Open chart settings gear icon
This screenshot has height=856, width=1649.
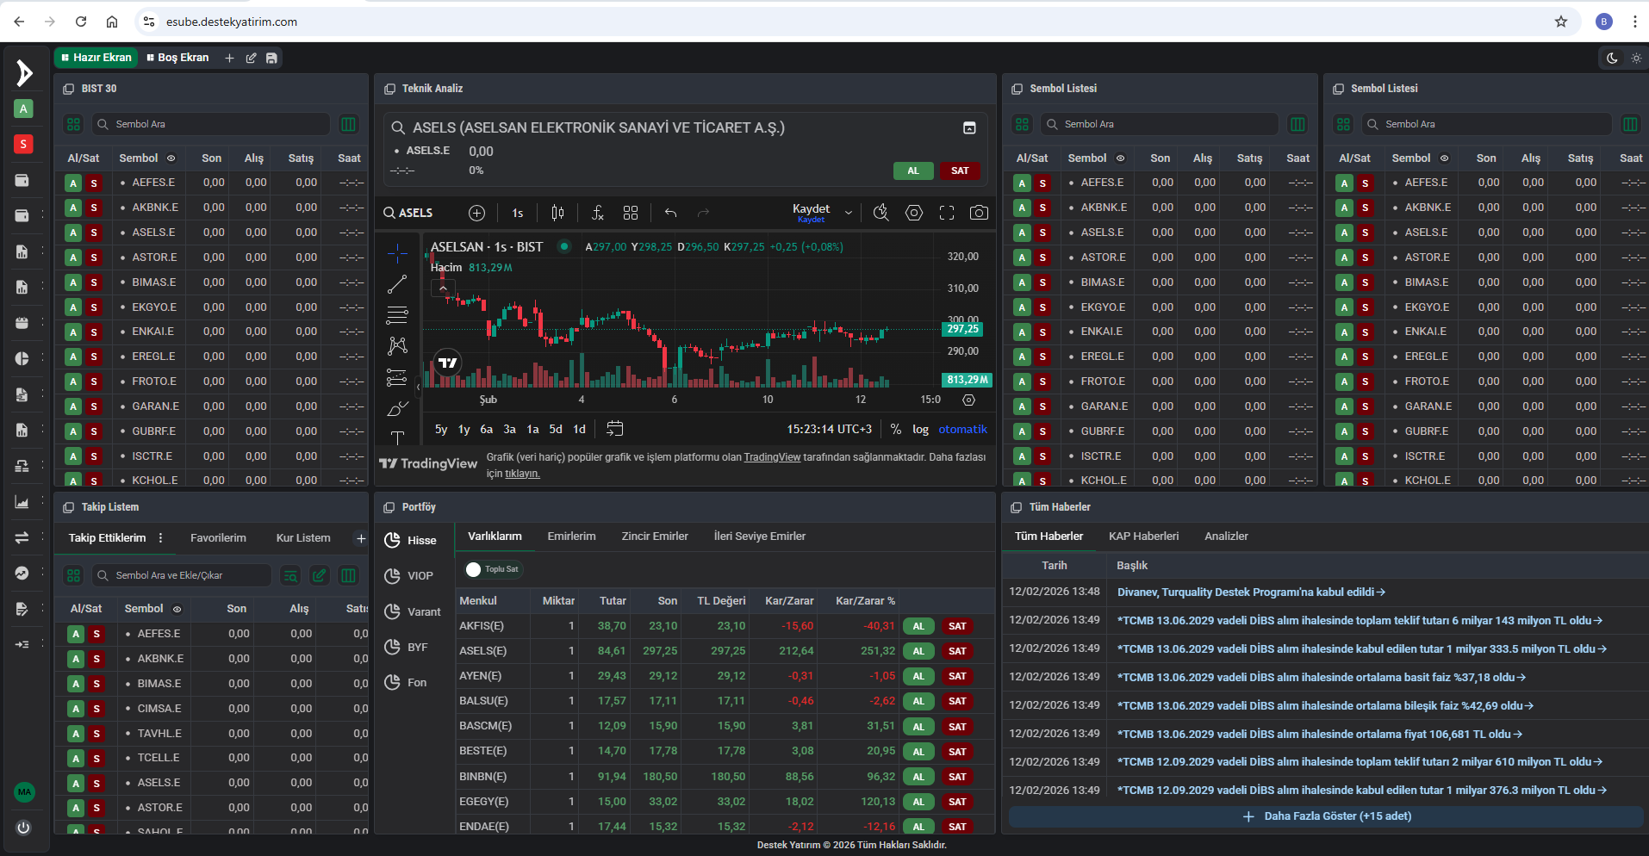(x=914, y=213)
